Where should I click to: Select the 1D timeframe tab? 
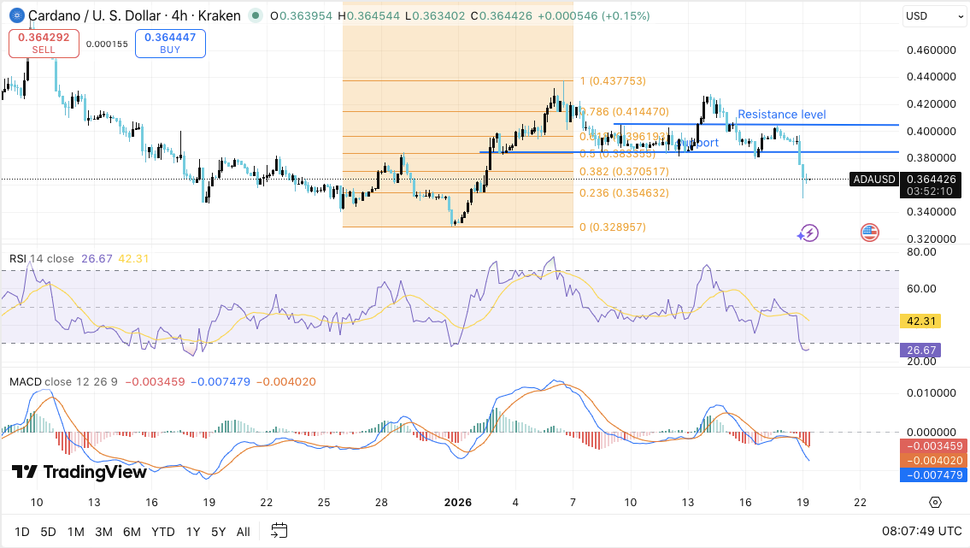pyautogui.click(x=21, y=531)
